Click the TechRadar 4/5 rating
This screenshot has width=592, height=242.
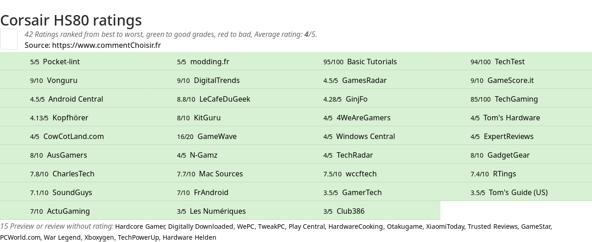[367, 155]
